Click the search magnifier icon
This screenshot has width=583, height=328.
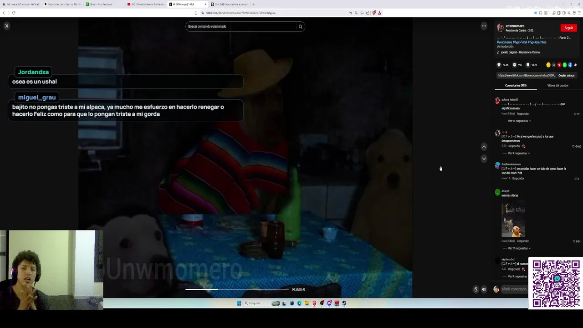coord(300,26)
